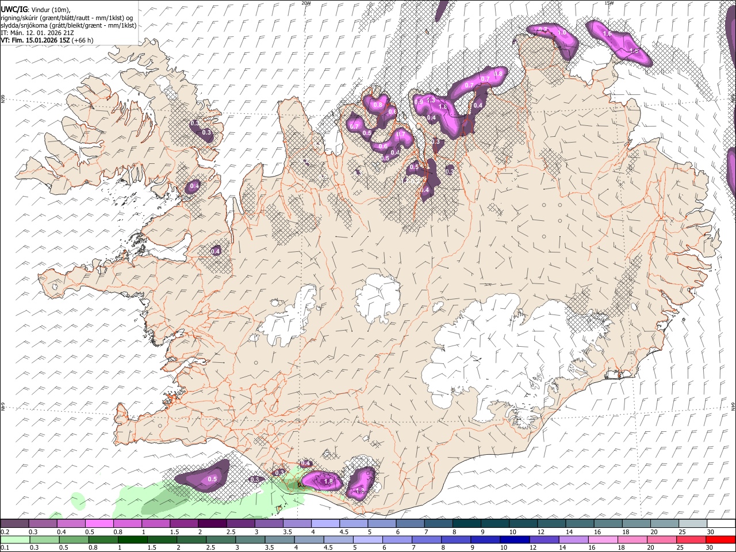The image size is (736, 552).
Task: Click the 'slydda/snjókoma' header line
Action: click(68, 25)
